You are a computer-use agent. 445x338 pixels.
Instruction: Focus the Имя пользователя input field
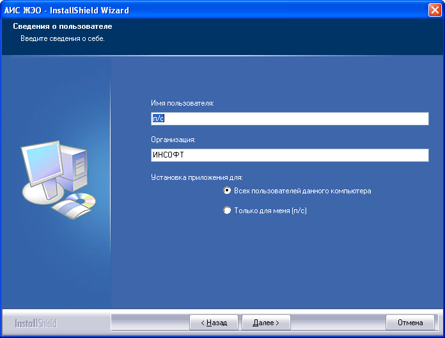pyautogui.click(x=290, y=118)
